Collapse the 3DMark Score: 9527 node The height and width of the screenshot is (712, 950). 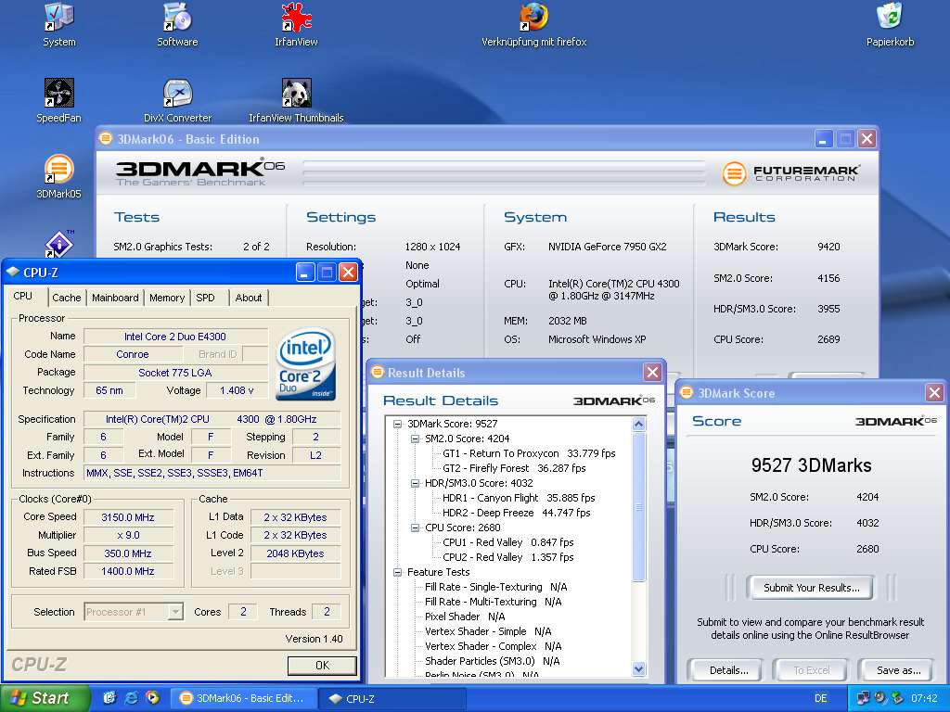tap(397, 424)
